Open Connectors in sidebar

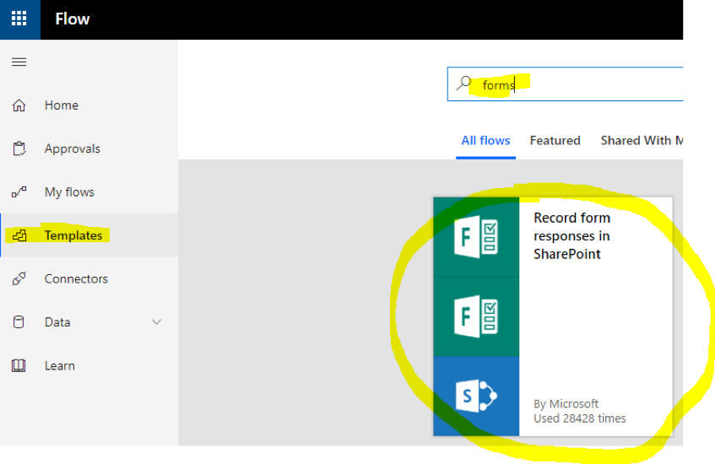(76, 278)
